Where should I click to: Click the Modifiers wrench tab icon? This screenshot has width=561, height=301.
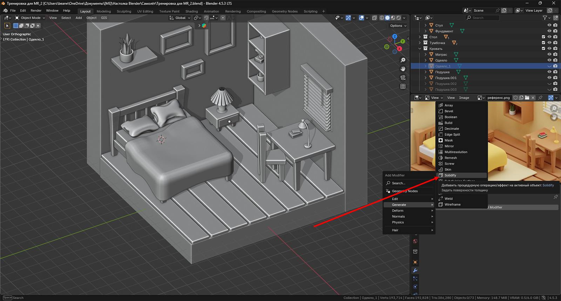click(415, 271)
